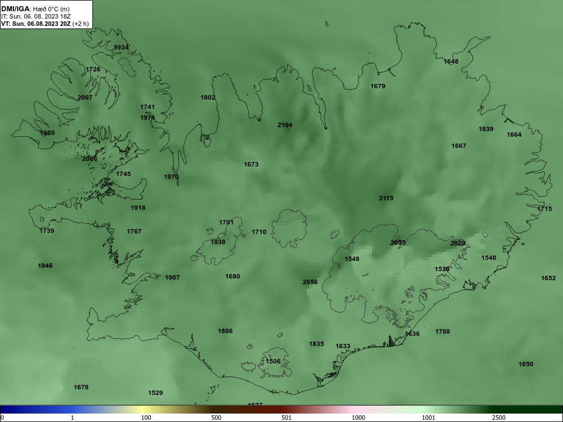Select the "IT: Sun. 06. 08. 2023 18Z" line
Screen dimensions: 563x422
[36, 16]
